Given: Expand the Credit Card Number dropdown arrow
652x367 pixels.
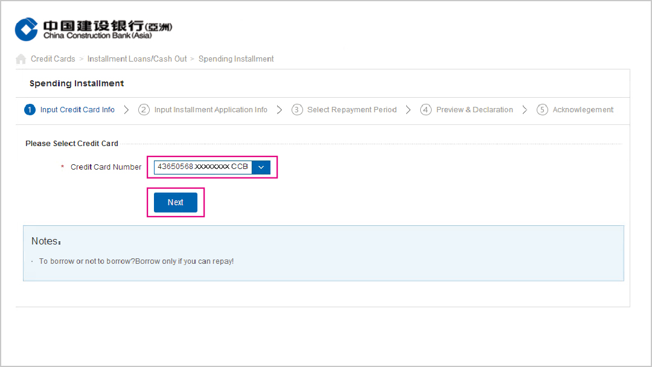Looking at the screenshot, I should [x=261, y=167].
